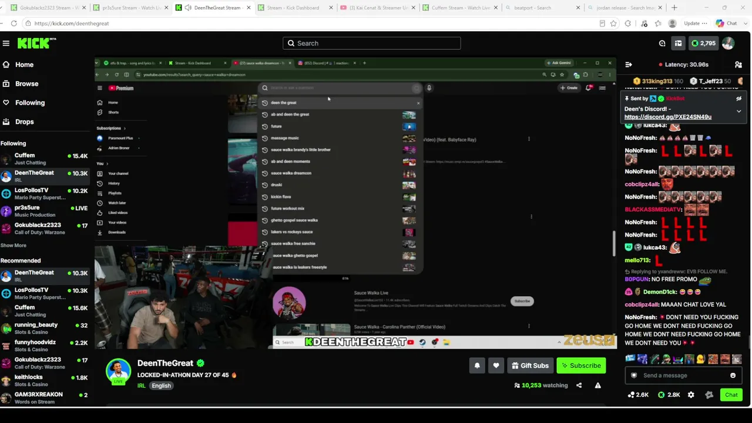Open pr3s5ure channel in sidebar
The width and height of the screenshot is (752, 423).
pos(44,211)
